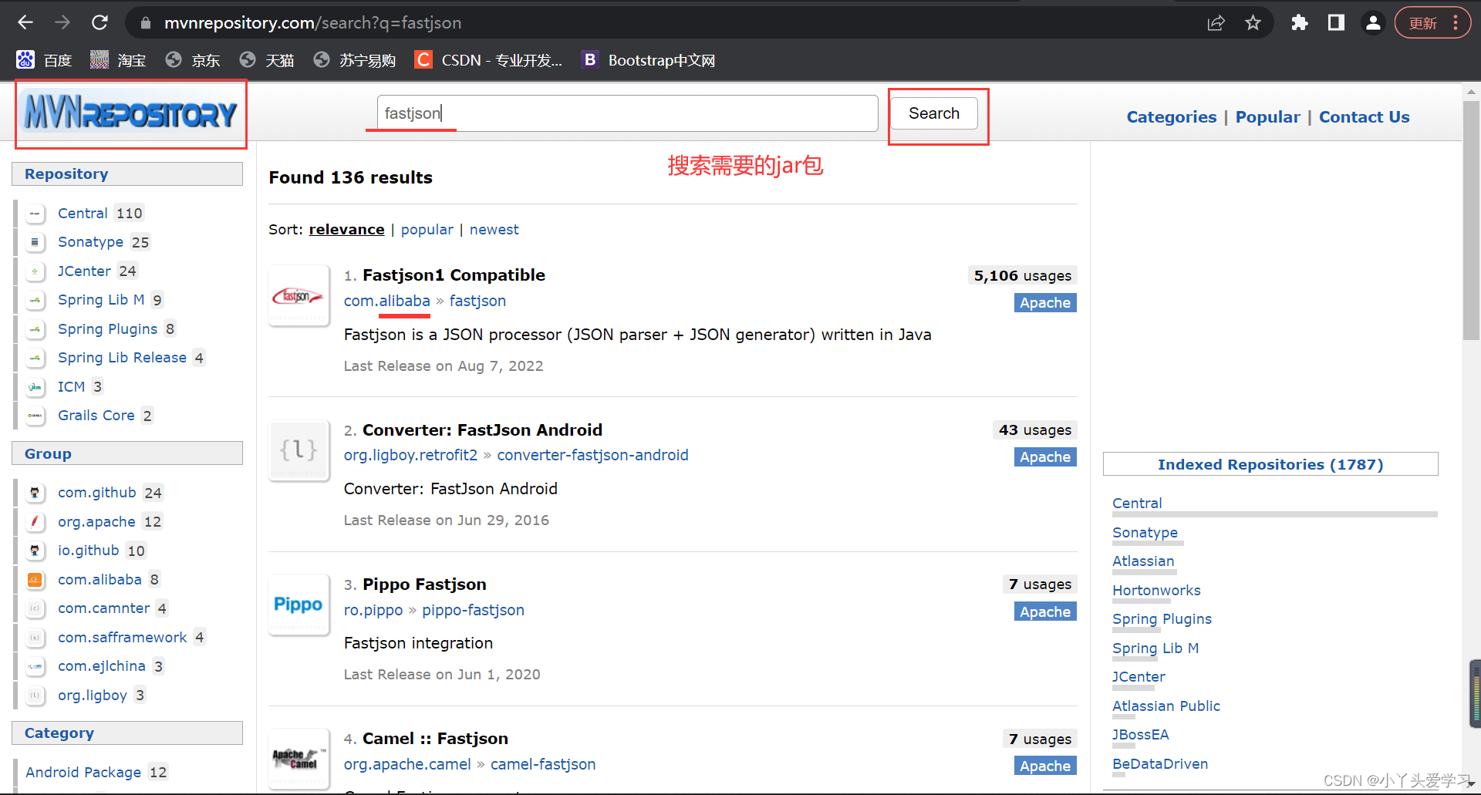Toggle the browser side panel icon
The width and height of the screenshot is (1481, 795).
[x=1336, y=22]
